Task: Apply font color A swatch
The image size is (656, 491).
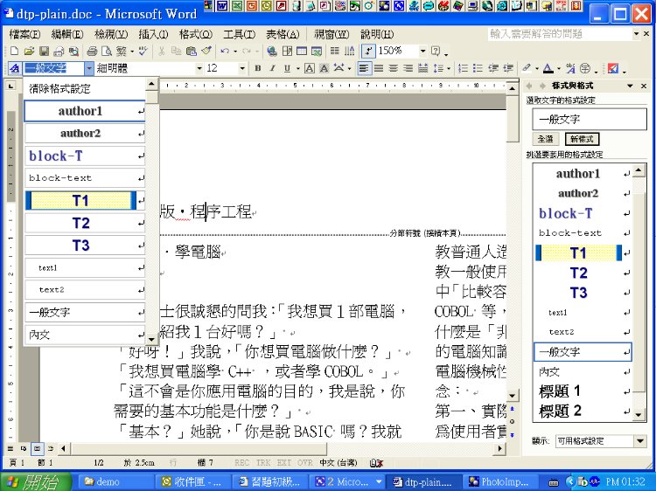Action: point(548,68)
